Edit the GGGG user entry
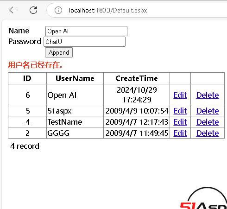This screenshot has width=227, height=209. click(180, 133)
